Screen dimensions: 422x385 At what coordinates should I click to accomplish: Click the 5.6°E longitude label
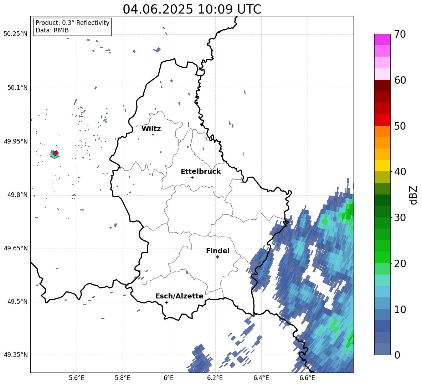tap(77, 378)
